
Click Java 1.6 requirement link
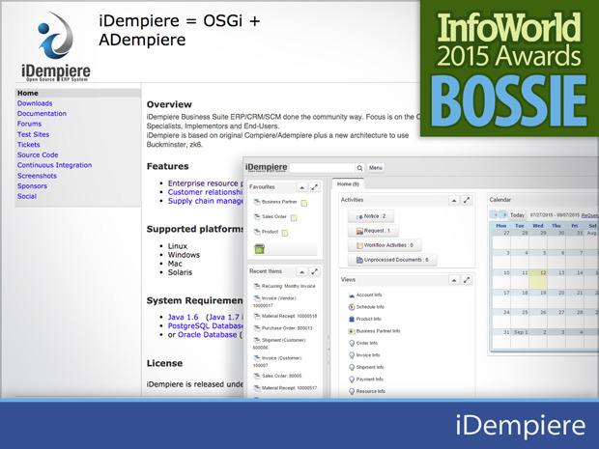tap(183, 318)
